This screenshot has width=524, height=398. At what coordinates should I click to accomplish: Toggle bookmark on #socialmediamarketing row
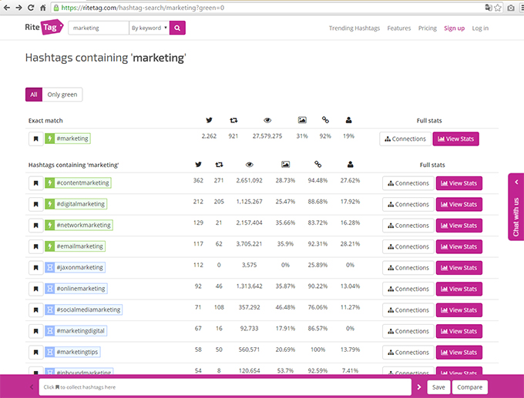(35, 309)
